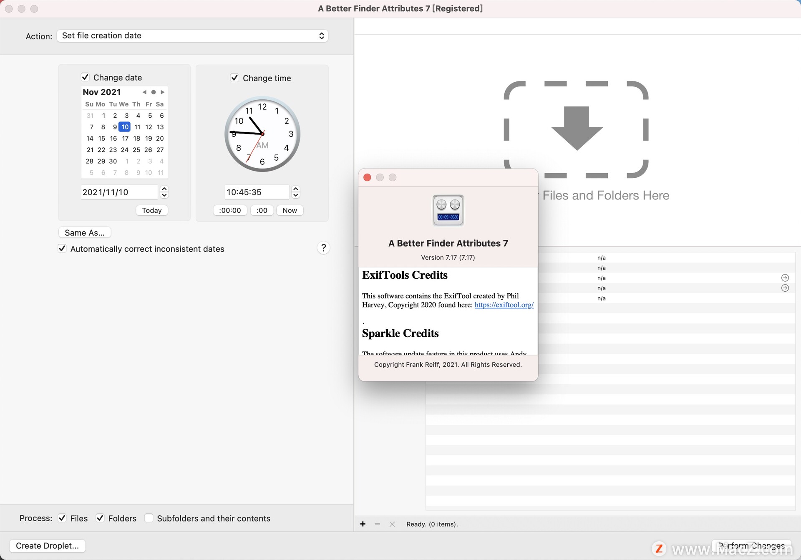
Task: Click Copyright Frank Reiff text
Action: pyautogui.click(x=448, y=365)
